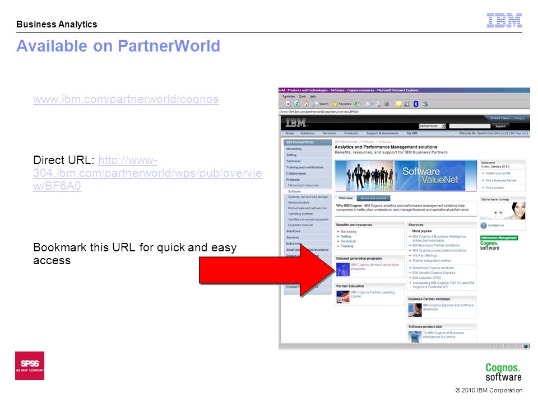Click the IBM Sign out link
Screen dimensions: 538x403
point(519,133)
